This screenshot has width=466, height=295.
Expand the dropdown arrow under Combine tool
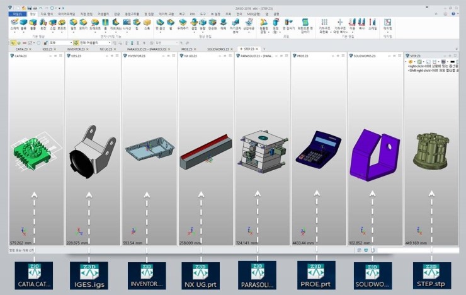point(194,32)
